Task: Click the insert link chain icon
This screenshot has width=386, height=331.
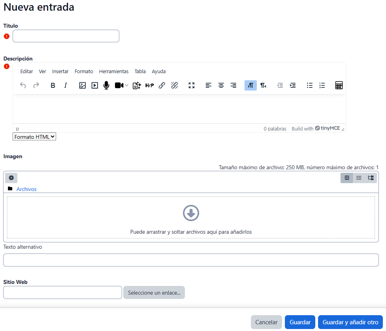Action: pyautogui.click(x=162, y=85)
